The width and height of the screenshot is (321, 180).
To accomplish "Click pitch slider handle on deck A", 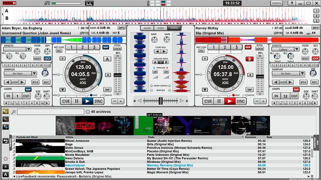I will click(x=118, y=75).
